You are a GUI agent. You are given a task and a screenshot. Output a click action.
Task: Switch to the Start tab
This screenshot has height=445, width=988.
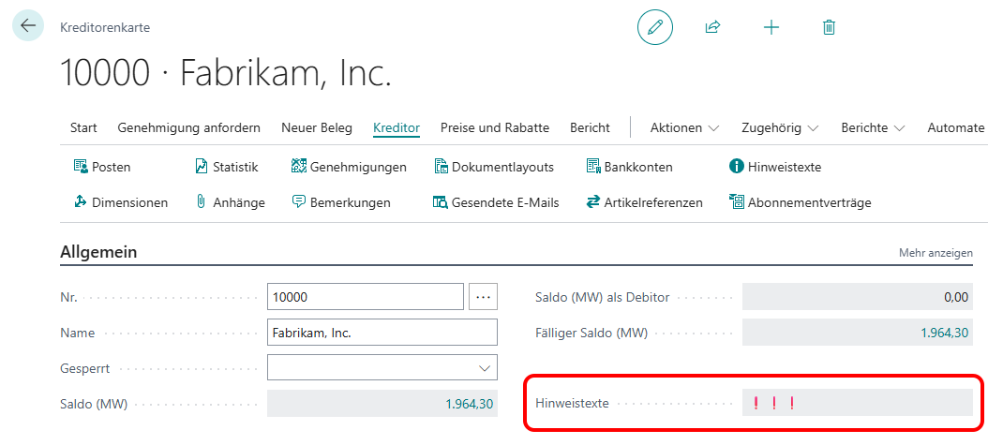pos(83,127)
